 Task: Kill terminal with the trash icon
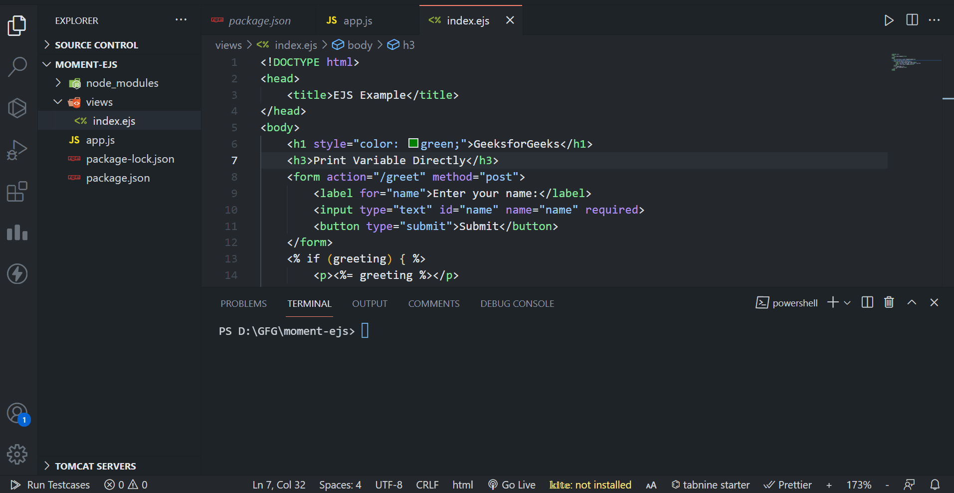pyautogui.click(x=889, y=303)
